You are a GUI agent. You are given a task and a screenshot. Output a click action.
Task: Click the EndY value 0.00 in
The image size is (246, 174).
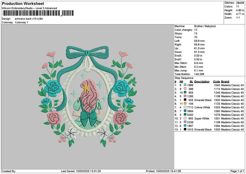click(x=198, y=60)
